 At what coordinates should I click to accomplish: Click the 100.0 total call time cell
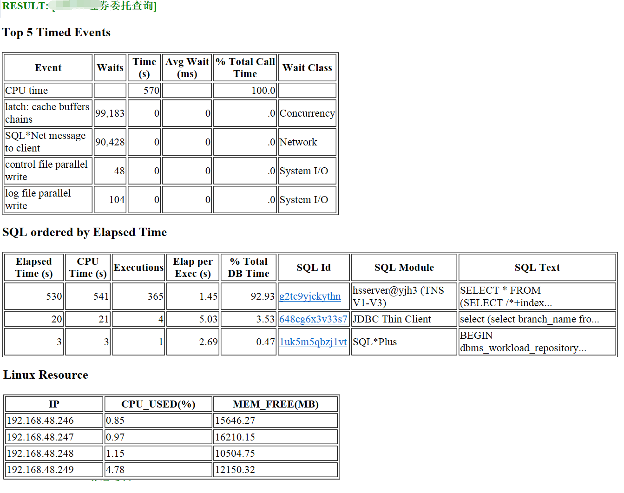coord(245,90)
